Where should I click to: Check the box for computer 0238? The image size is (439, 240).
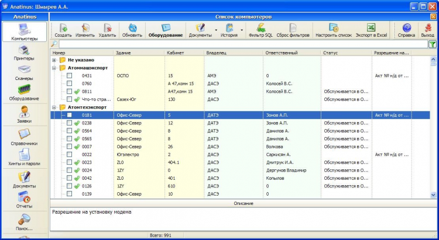(70, 123)
